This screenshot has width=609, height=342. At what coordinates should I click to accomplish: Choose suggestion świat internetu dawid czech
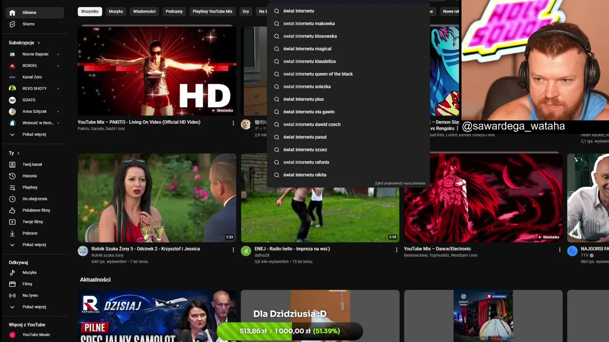coord(348,124)
